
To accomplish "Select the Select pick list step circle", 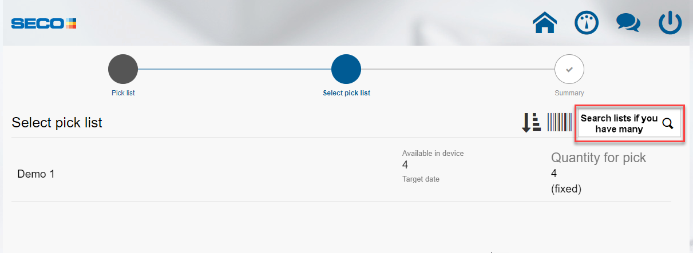I will pos(346,69).
